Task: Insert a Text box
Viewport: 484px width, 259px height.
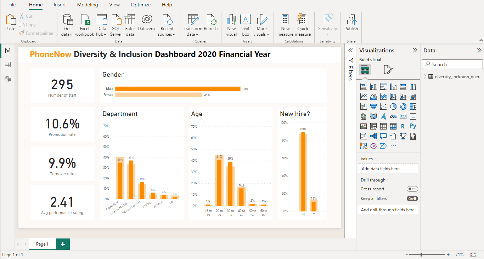Action: point(246,25)
